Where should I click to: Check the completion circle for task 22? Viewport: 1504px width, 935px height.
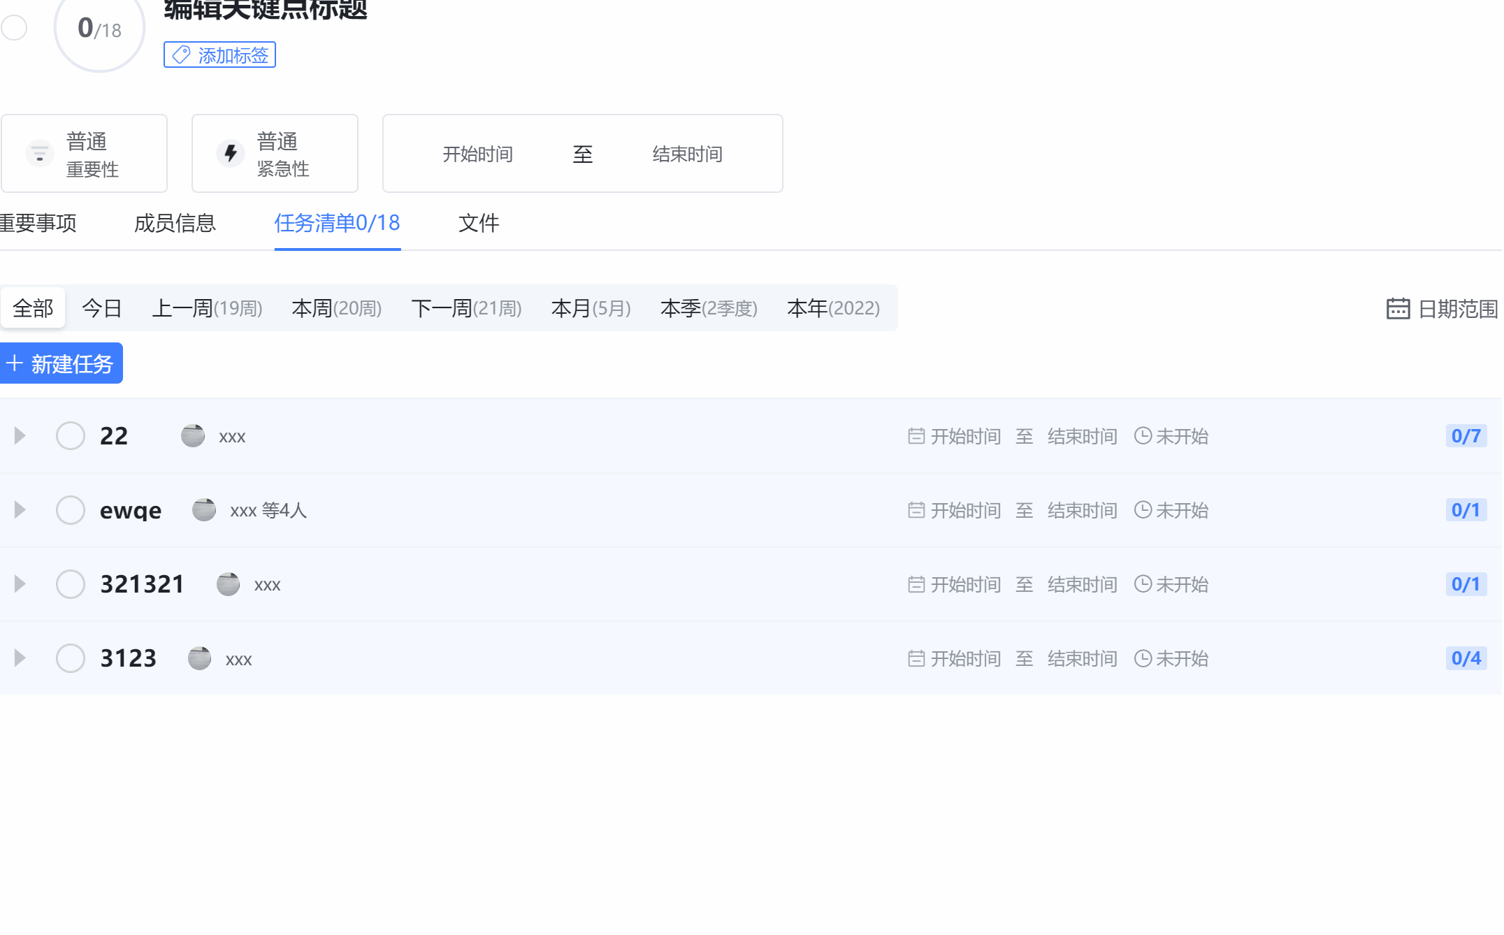click(70, 435)
